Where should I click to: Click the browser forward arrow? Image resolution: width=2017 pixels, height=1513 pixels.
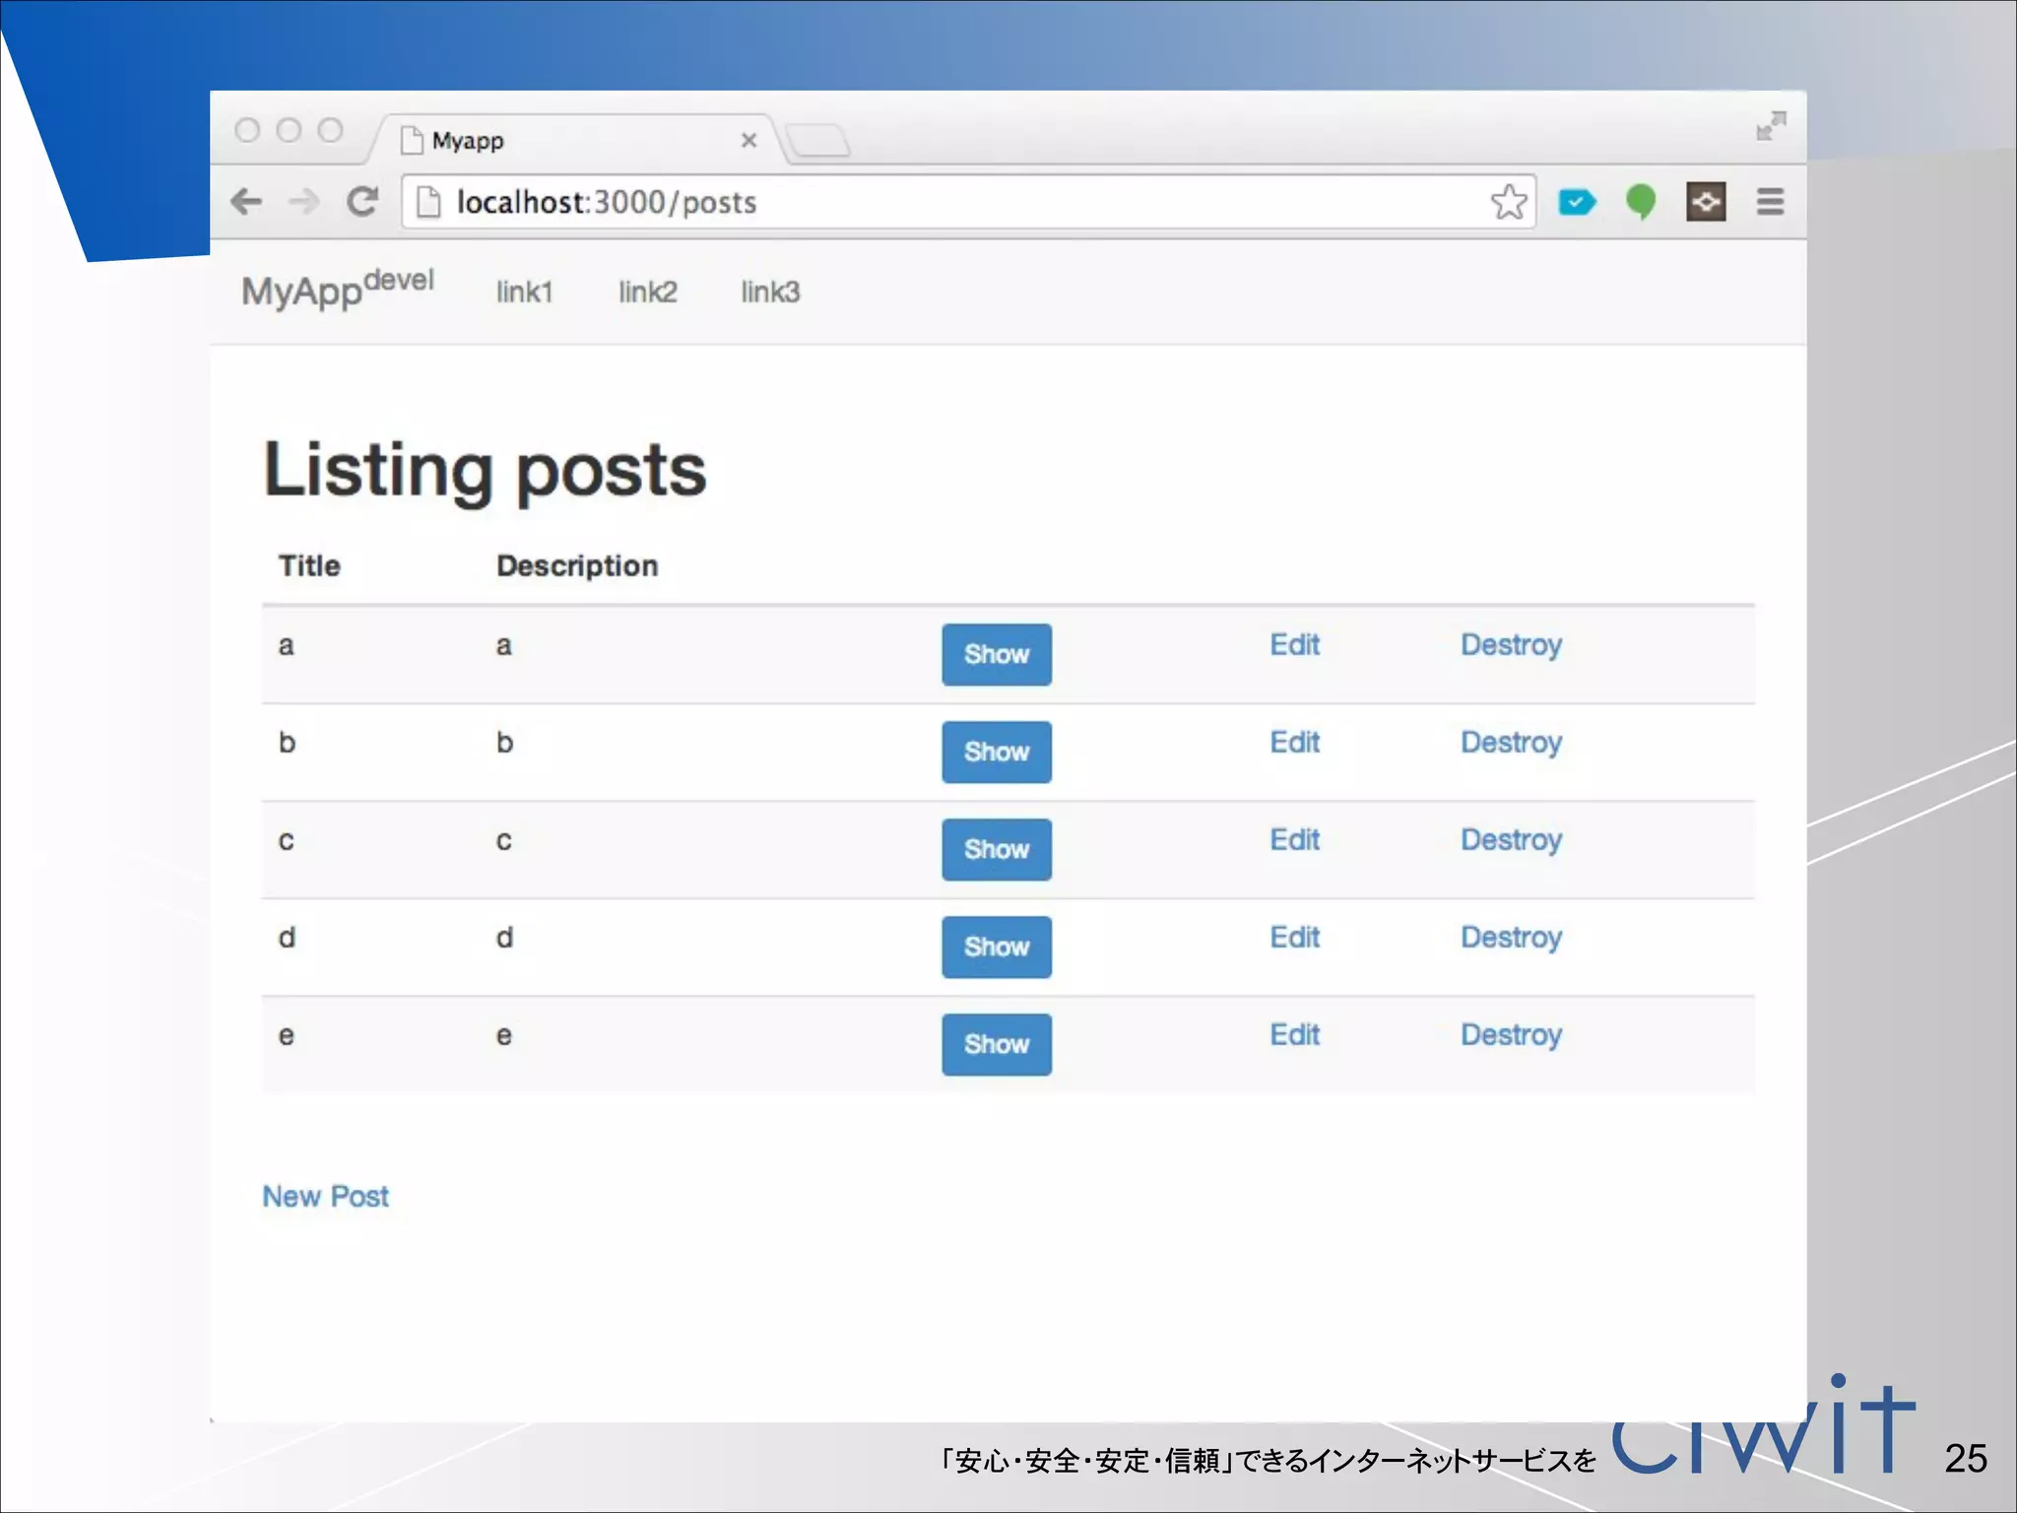[x=303, y=202]
